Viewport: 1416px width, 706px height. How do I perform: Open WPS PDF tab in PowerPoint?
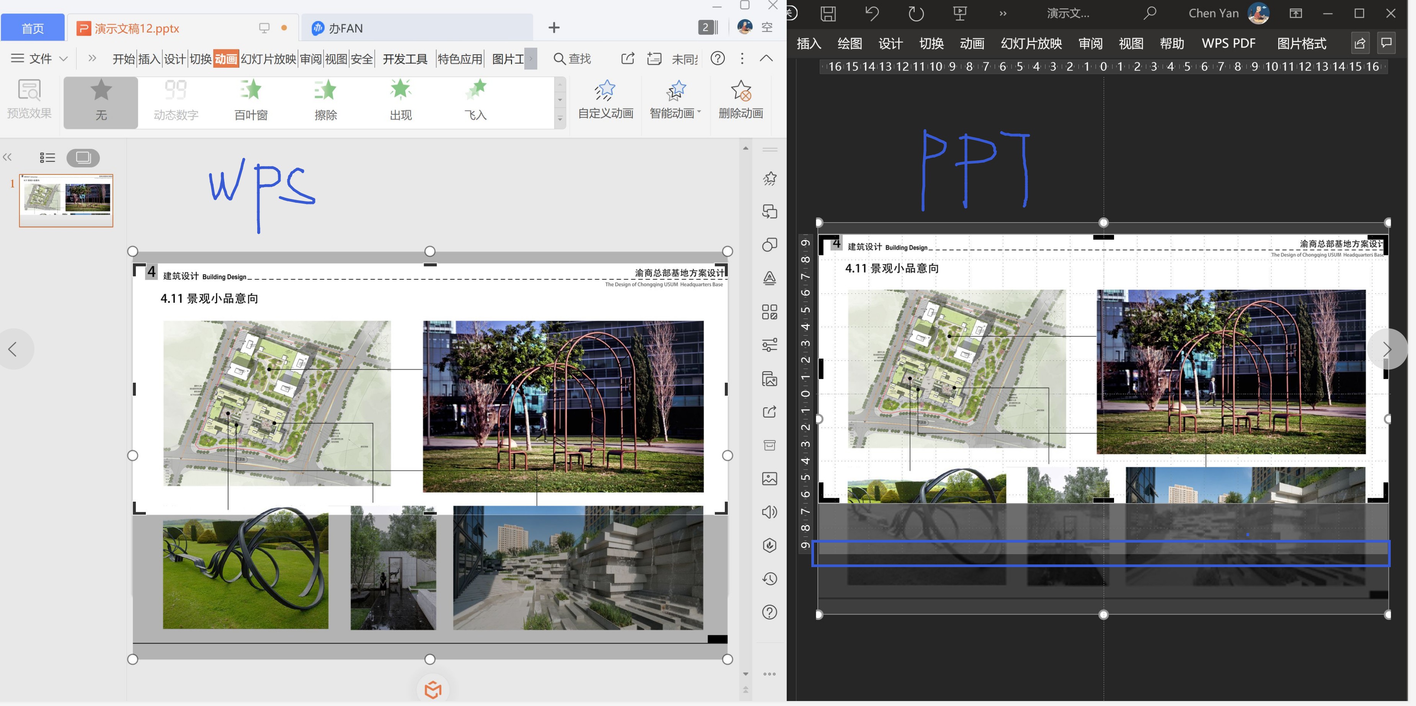(1228, 43)
